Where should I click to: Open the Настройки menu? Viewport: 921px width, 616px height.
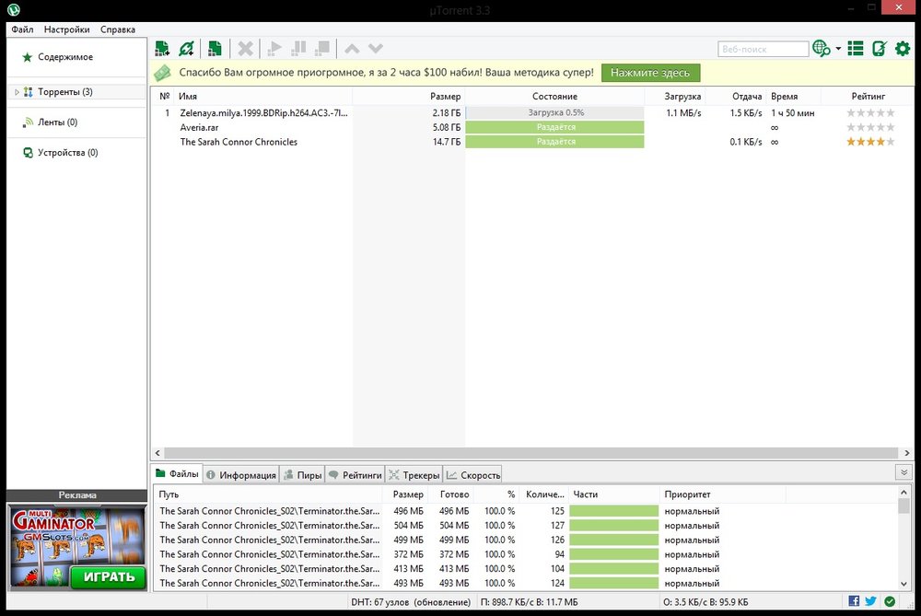pyautogui.click(x=66, y=29)
